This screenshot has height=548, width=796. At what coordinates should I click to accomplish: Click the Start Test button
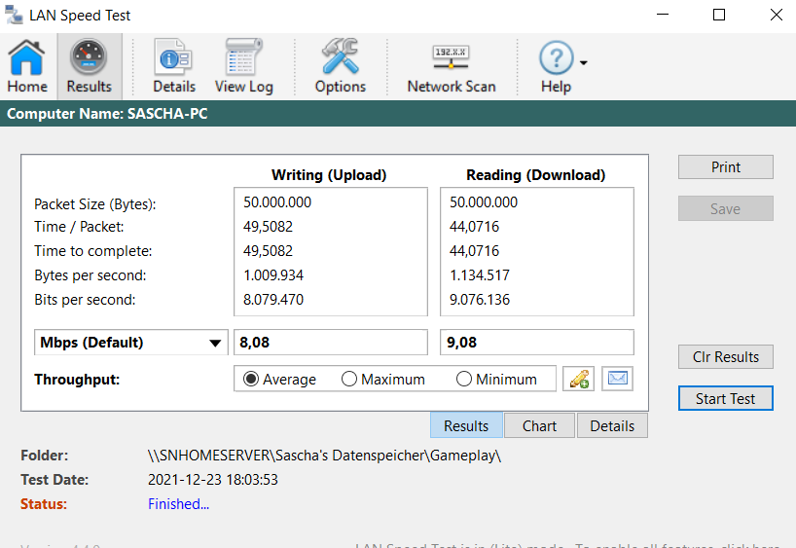(725, 399)
